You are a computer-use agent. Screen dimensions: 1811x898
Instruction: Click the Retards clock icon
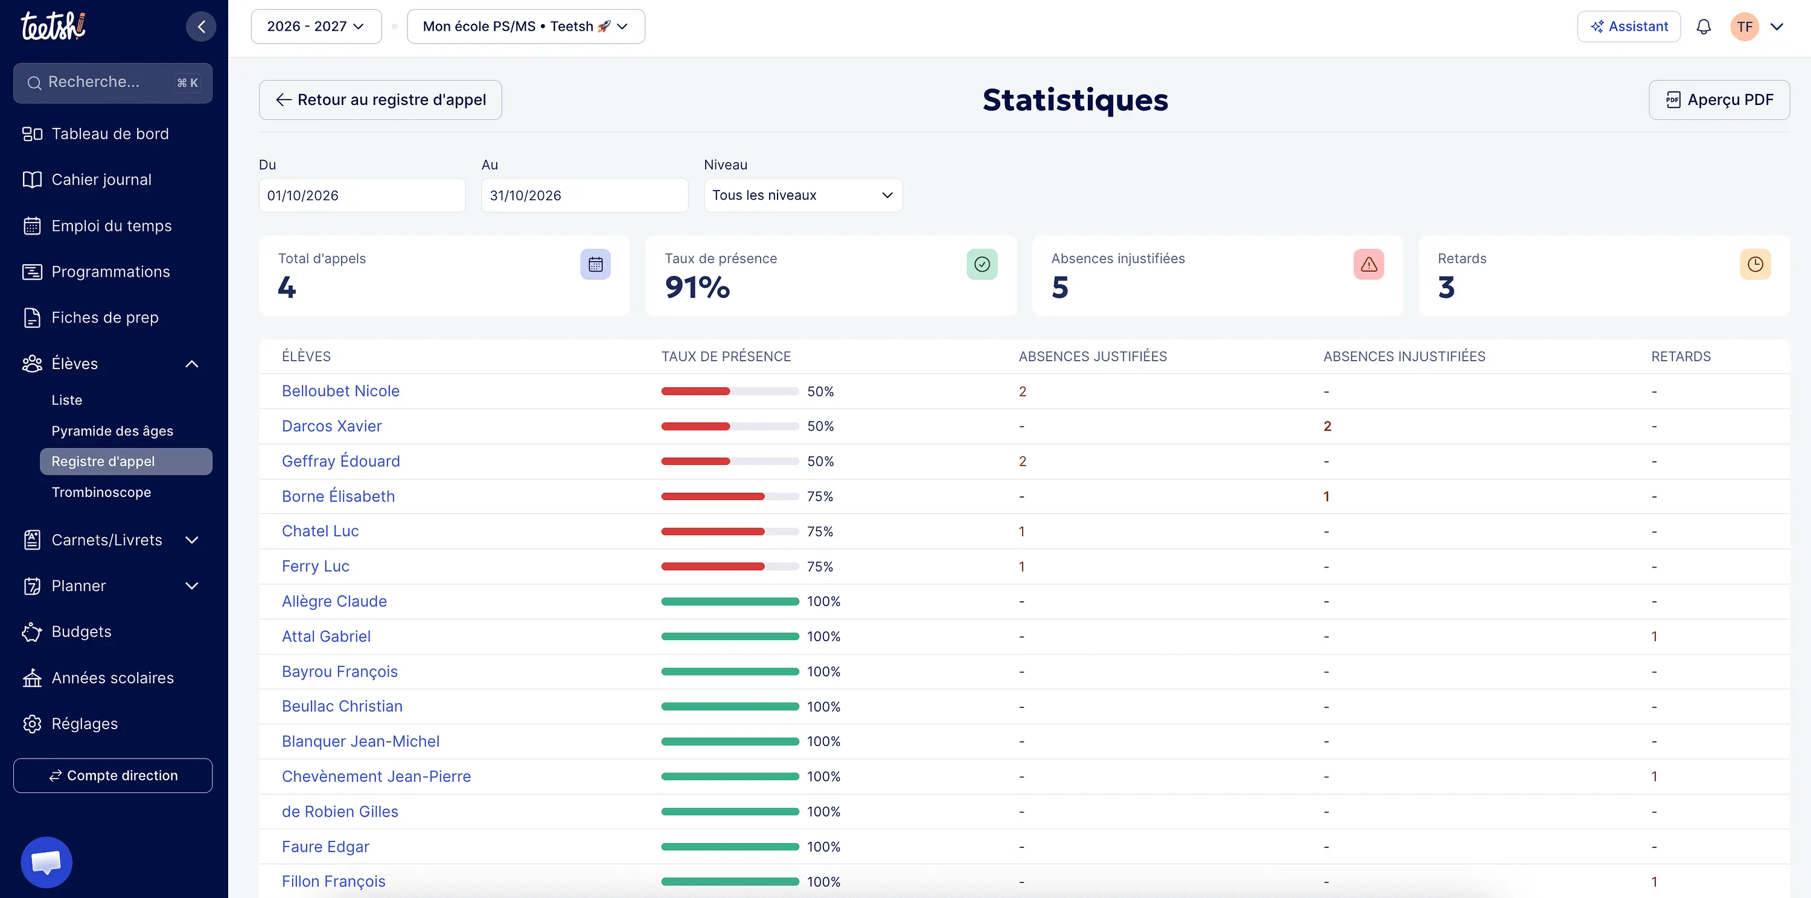click(1755, 265)
